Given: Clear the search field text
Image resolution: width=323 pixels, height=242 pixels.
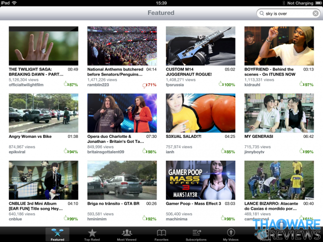Looking at the screenshot, I should 316,13.
